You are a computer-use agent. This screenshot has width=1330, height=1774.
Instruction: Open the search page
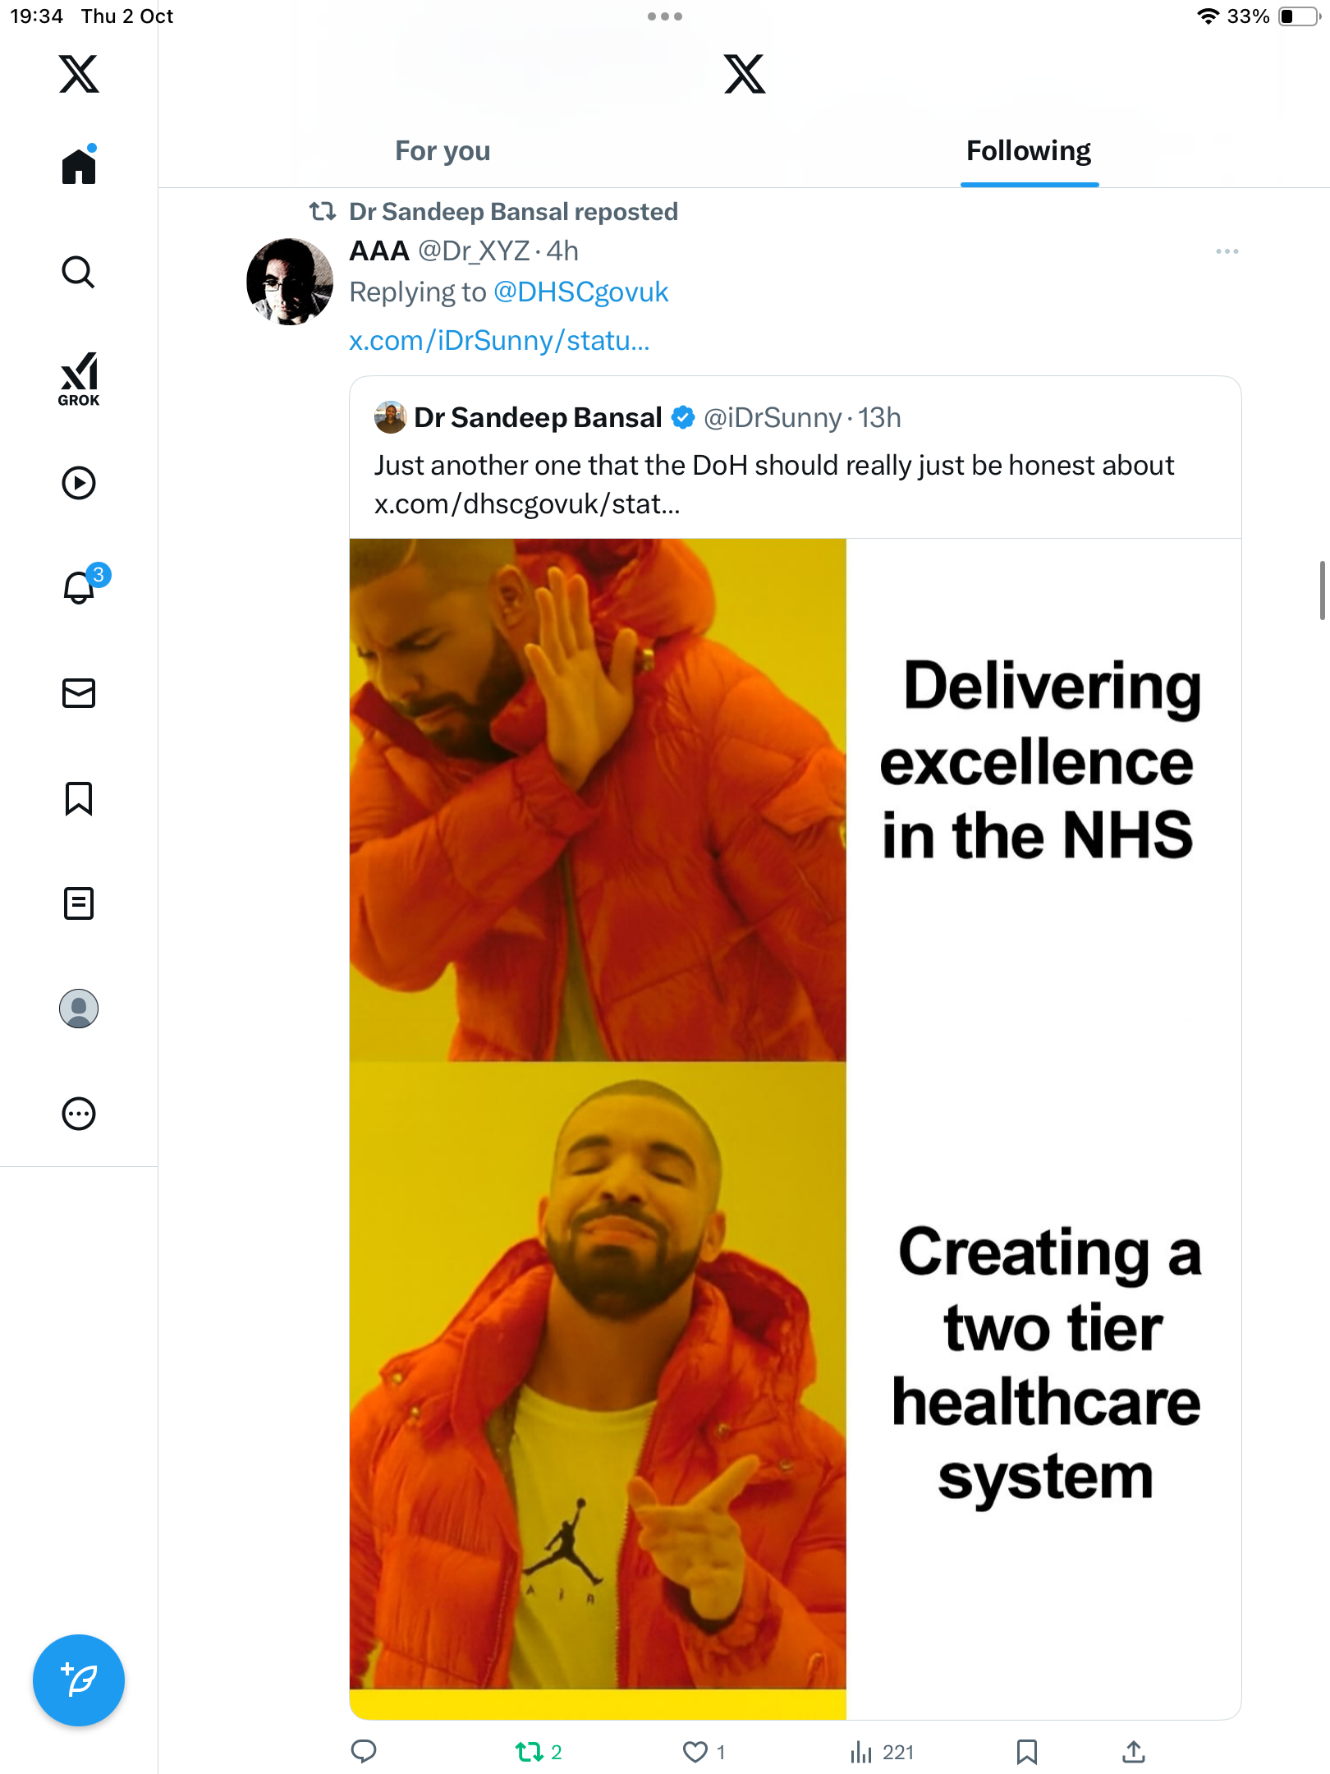click(79, 272)
